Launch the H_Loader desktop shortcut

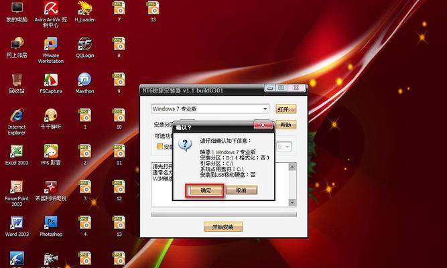[x=84, y=11]
